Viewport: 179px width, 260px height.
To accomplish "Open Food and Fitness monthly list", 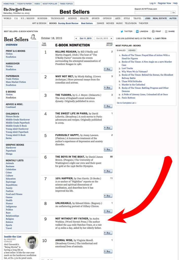I will pos(14,194).
